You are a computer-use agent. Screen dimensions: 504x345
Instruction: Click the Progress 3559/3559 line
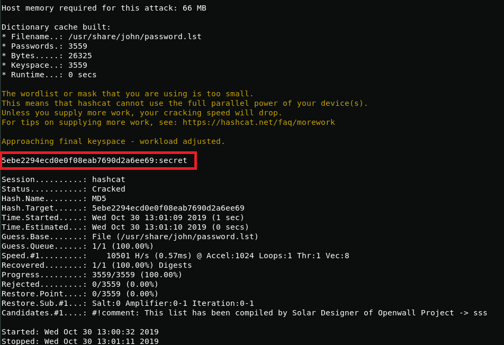[92, 275]
